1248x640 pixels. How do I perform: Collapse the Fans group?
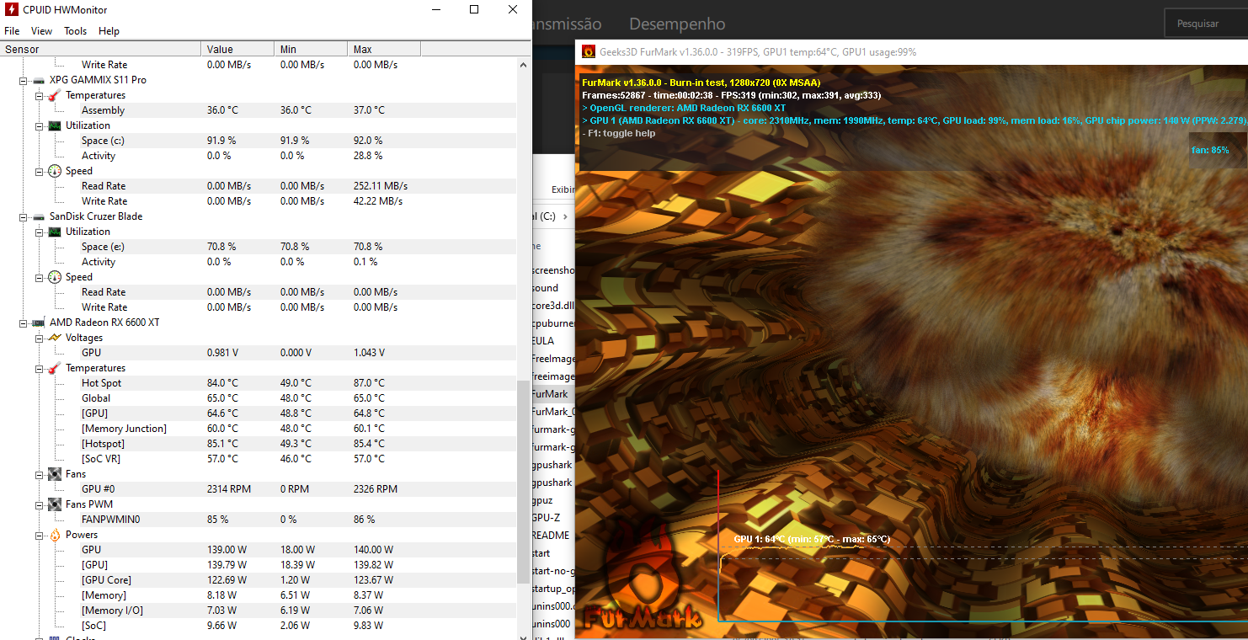(x=39, y=474)
